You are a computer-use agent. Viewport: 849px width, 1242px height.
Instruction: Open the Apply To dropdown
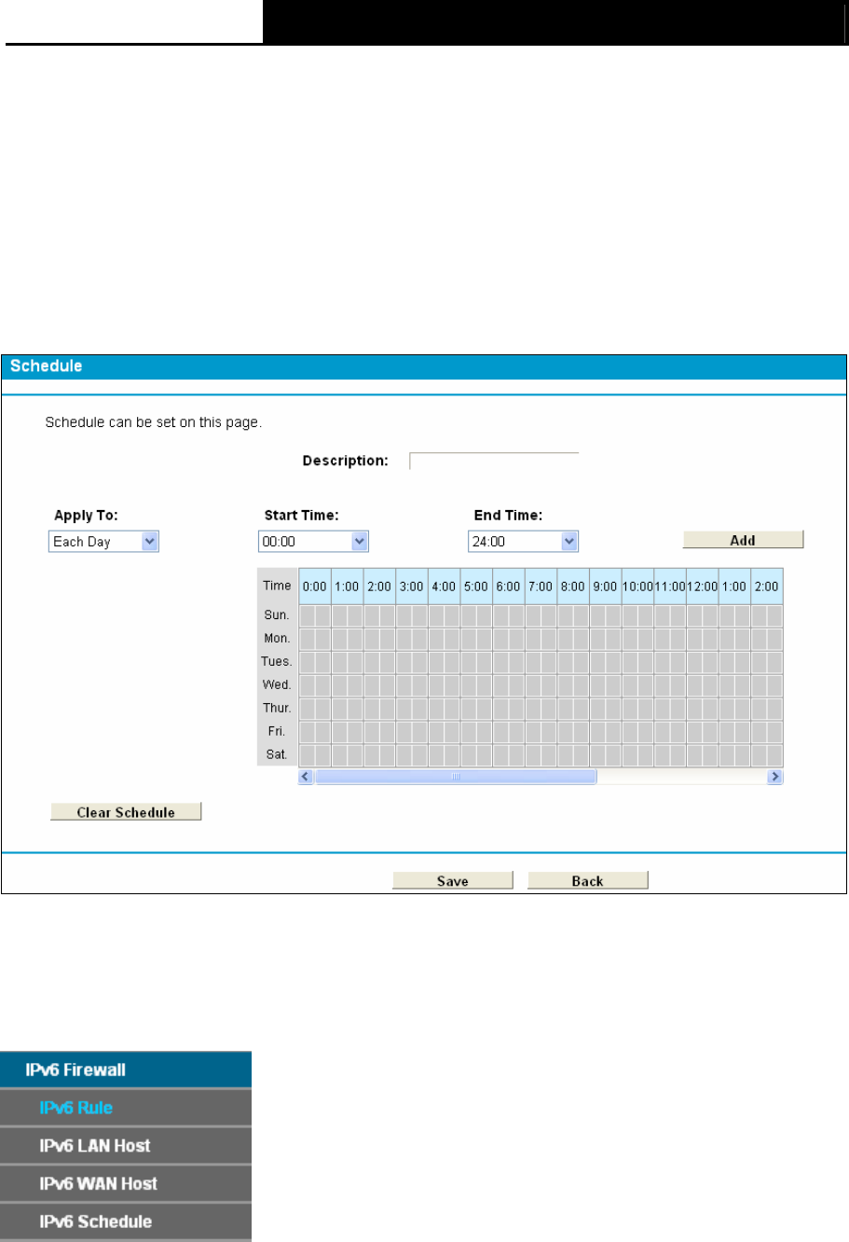(103, 542)
